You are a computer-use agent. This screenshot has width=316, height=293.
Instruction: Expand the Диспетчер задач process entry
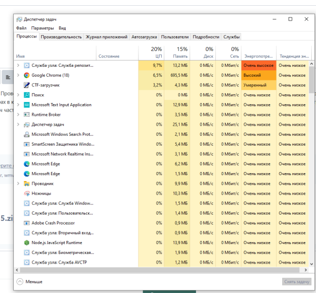(19, 125)
